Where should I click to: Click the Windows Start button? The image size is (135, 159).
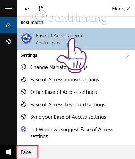click(x=8, y=152)
